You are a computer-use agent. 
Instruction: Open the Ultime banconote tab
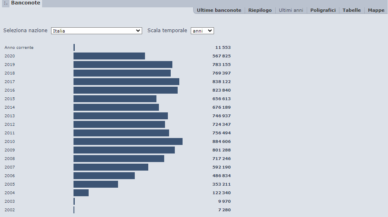[219, 10]
